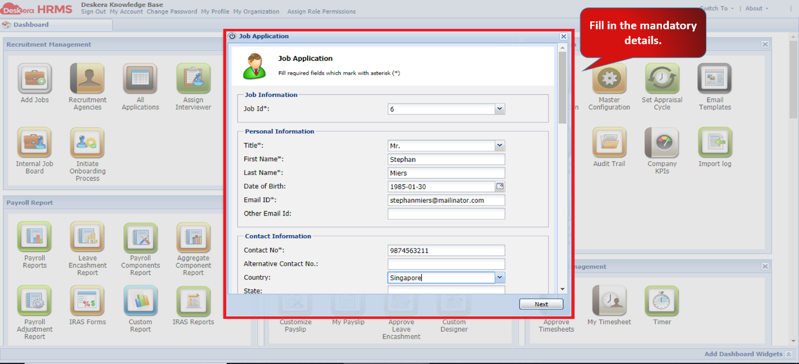Open the Company KPIs gauge icon

pyautogui.click(x=662, y=142)
